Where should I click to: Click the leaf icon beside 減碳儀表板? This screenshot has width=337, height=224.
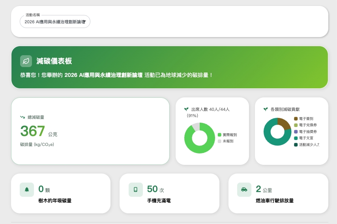click(26, 61)
